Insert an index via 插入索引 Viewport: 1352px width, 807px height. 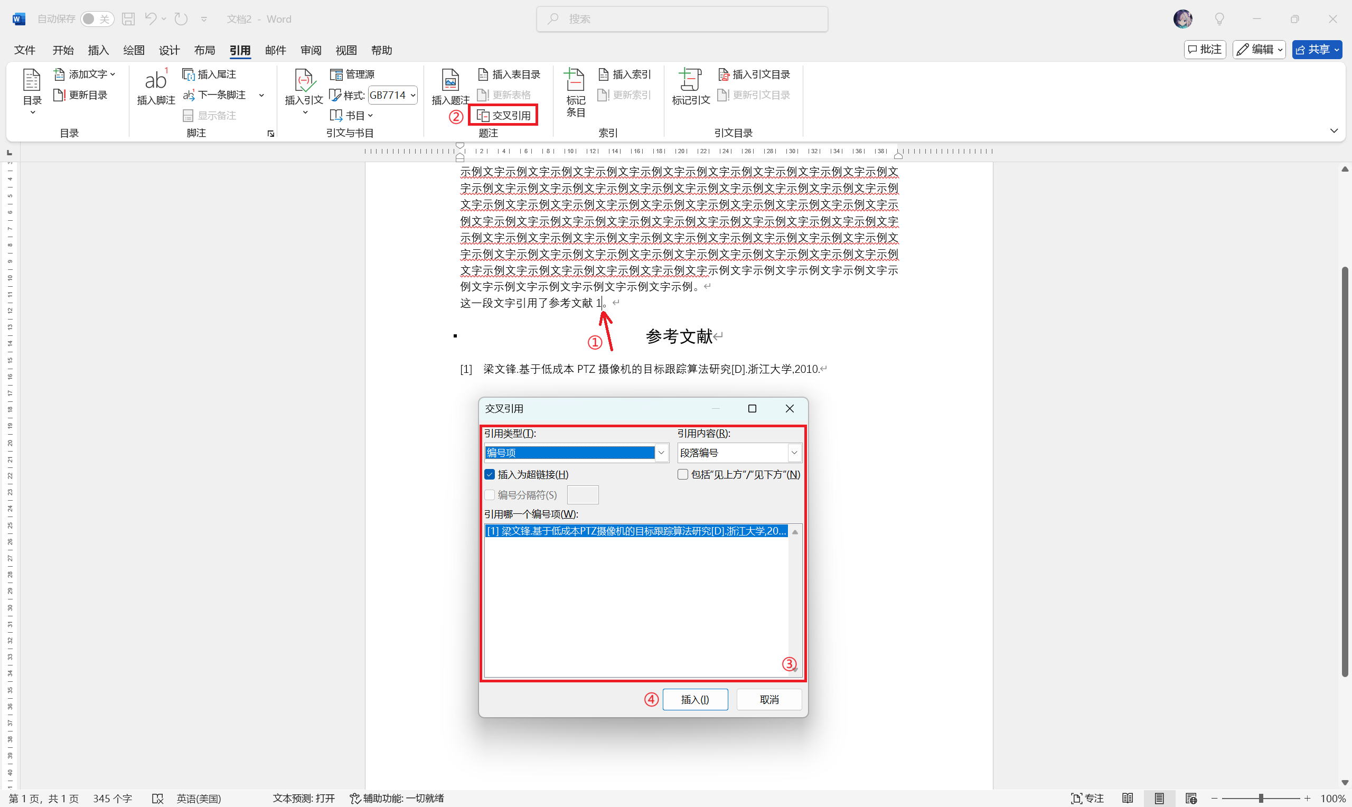point(625,73)
